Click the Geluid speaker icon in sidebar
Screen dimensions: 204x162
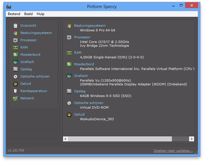point(15,84)
